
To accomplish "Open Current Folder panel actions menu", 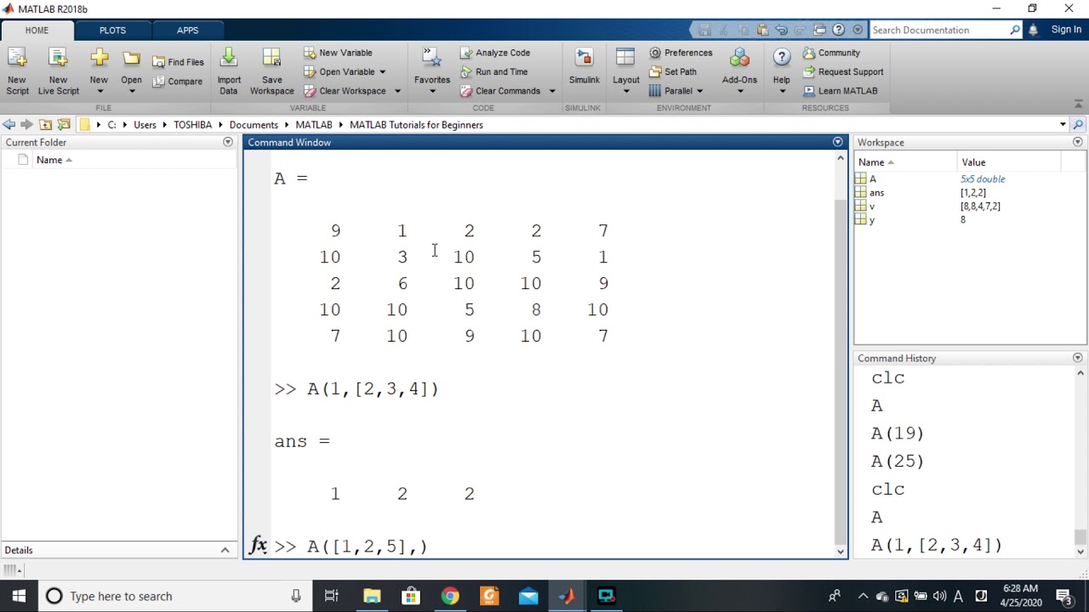I will click(x=228, y=142).
